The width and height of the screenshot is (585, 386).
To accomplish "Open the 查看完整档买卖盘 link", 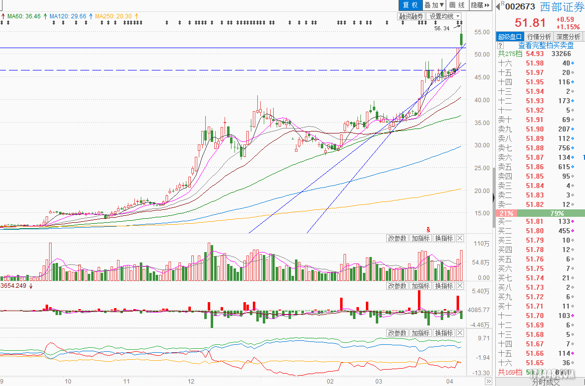I will pyautogui.click(x=546, y=46).
